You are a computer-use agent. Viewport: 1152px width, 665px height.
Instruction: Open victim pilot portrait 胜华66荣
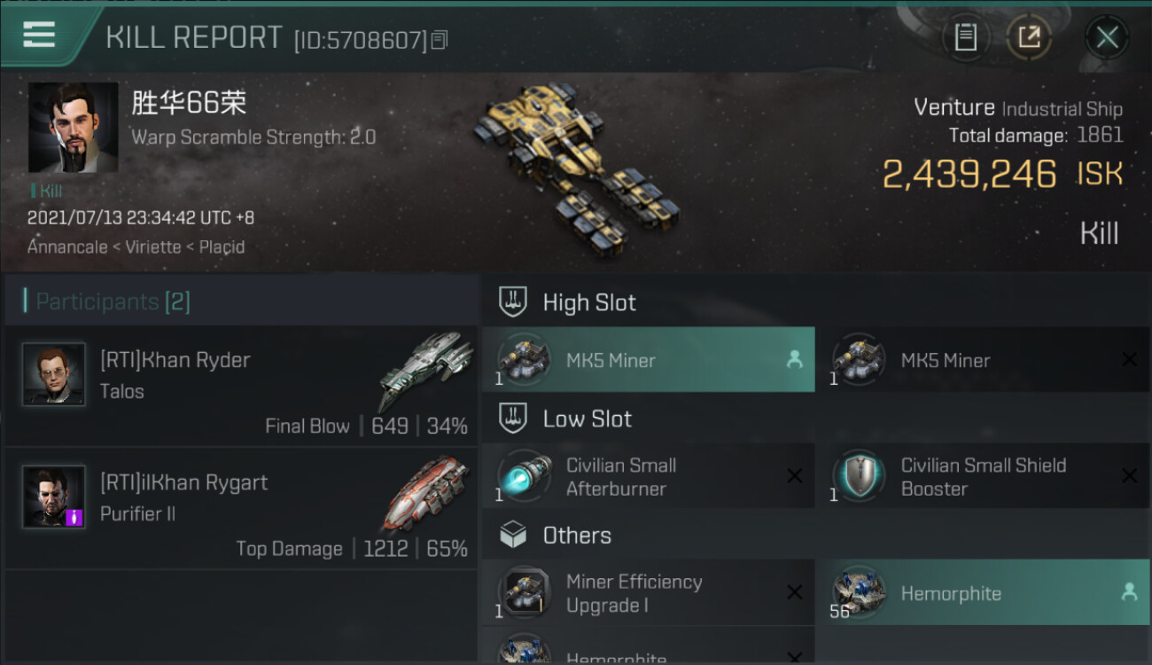73,129
